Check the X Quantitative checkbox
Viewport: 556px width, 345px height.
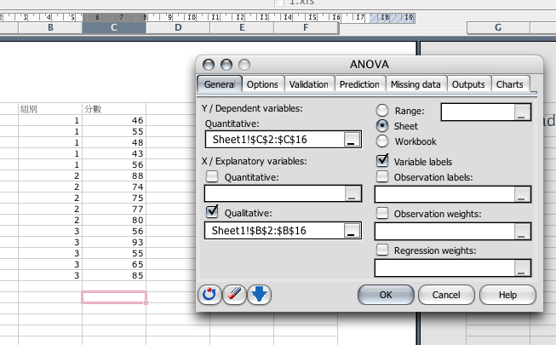(x=212, y=176)
